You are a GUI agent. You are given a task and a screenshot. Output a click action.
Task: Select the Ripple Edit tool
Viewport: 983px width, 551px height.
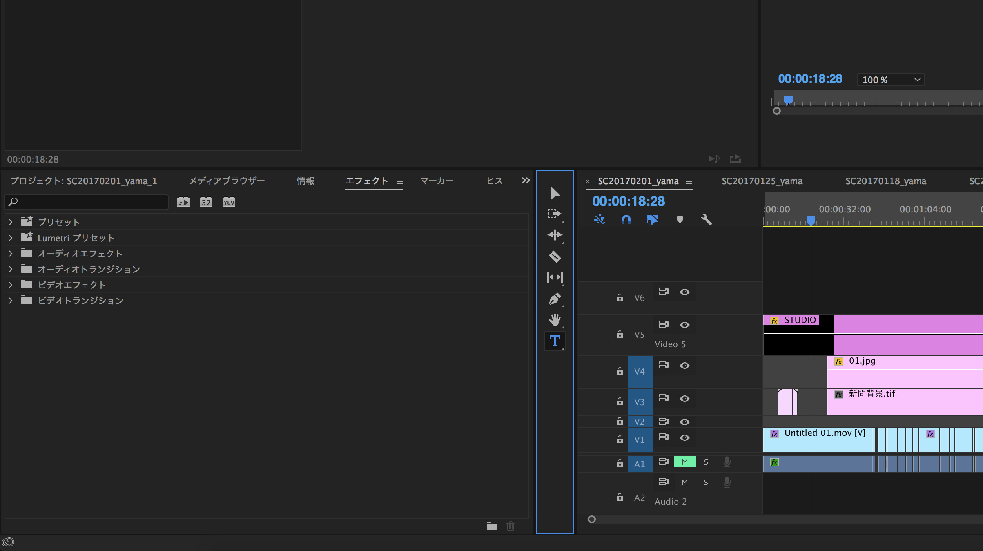555,235
